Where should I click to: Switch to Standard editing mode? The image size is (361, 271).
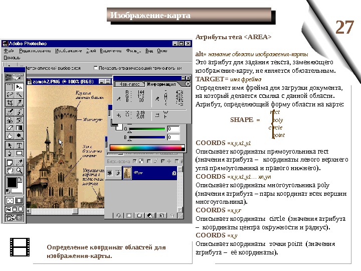10,201
